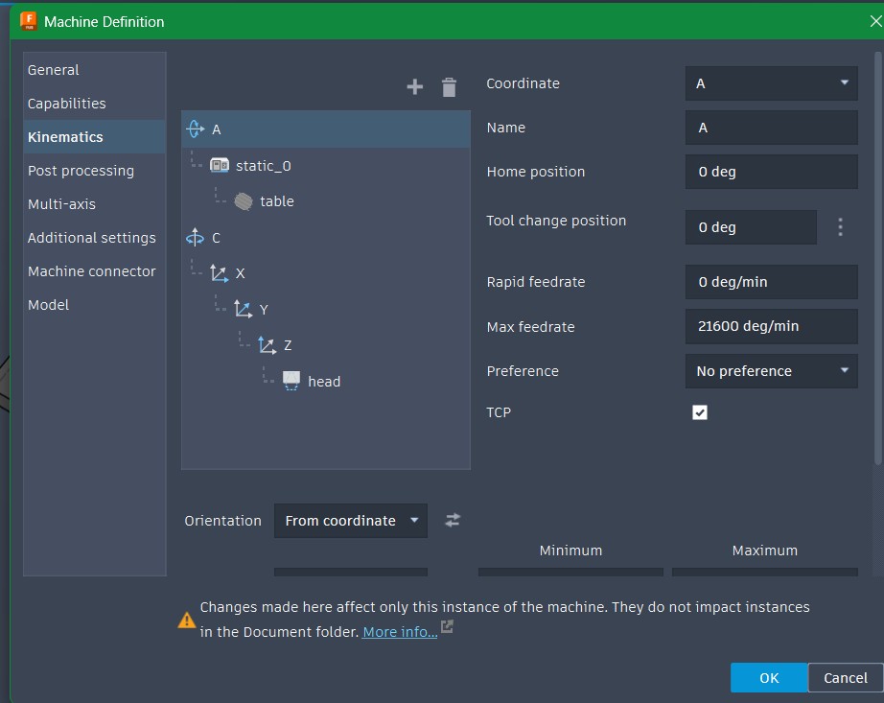Follow the More info link

pos(400,632)
